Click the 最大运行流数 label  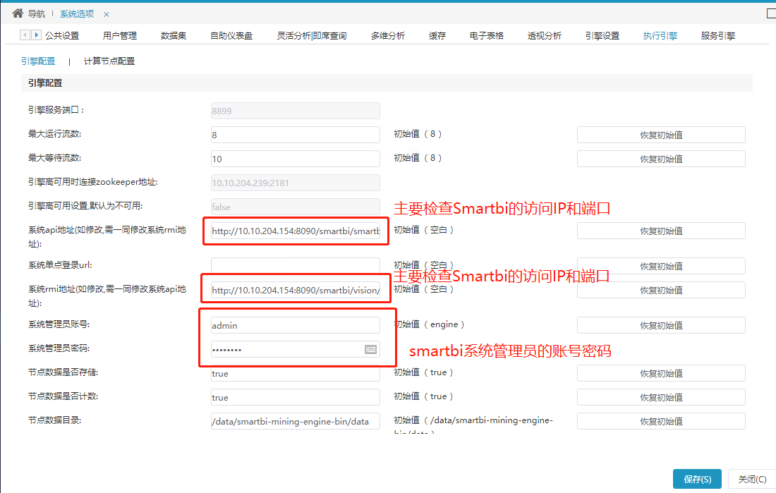[55, 133]
